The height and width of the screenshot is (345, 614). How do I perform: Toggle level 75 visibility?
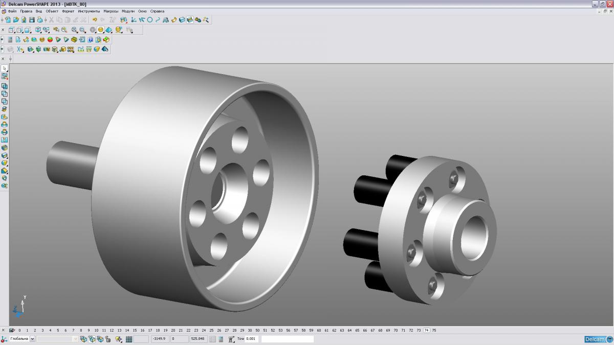(x=434, y=330)
